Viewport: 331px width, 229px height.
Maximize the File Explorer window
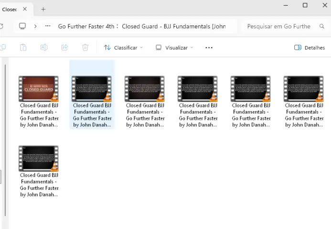305,5
